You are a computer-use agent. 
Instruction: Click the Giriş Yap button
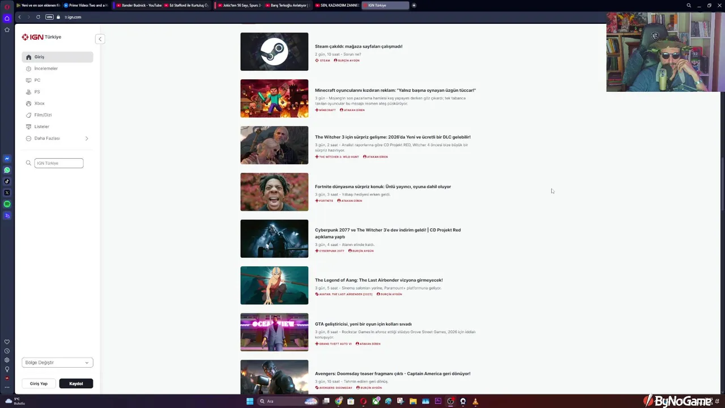[x=39, y=384]
